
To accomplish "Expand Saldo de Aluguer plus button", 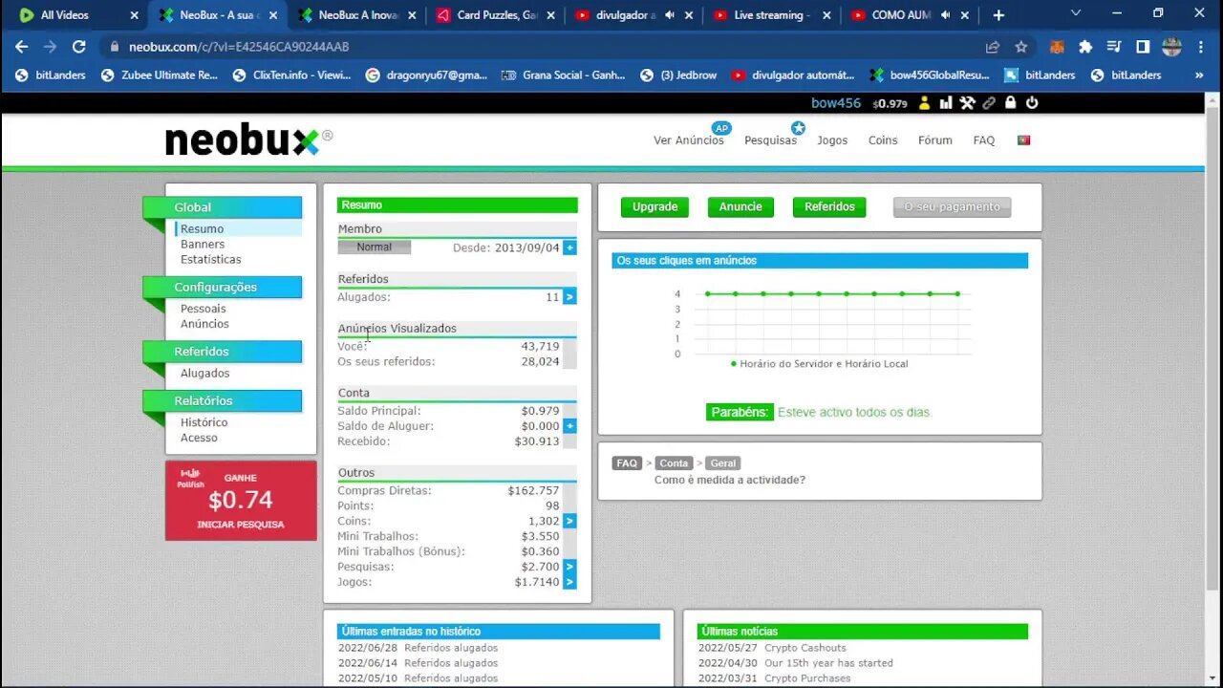I will click(x=569, y=426).
